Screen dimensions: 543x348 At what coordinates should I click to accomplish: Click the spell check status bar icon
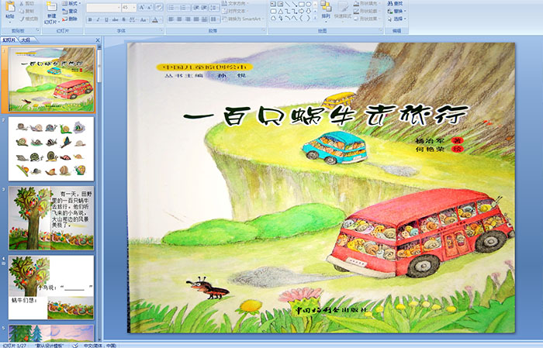coord(75,345)
